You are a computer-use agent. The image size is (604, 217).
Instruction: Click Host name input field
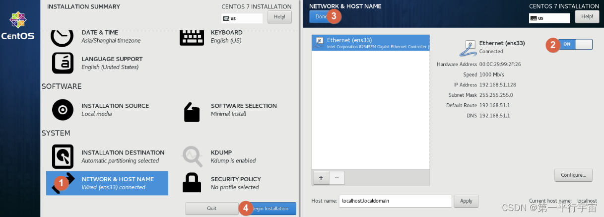click(x=396, y=201)
